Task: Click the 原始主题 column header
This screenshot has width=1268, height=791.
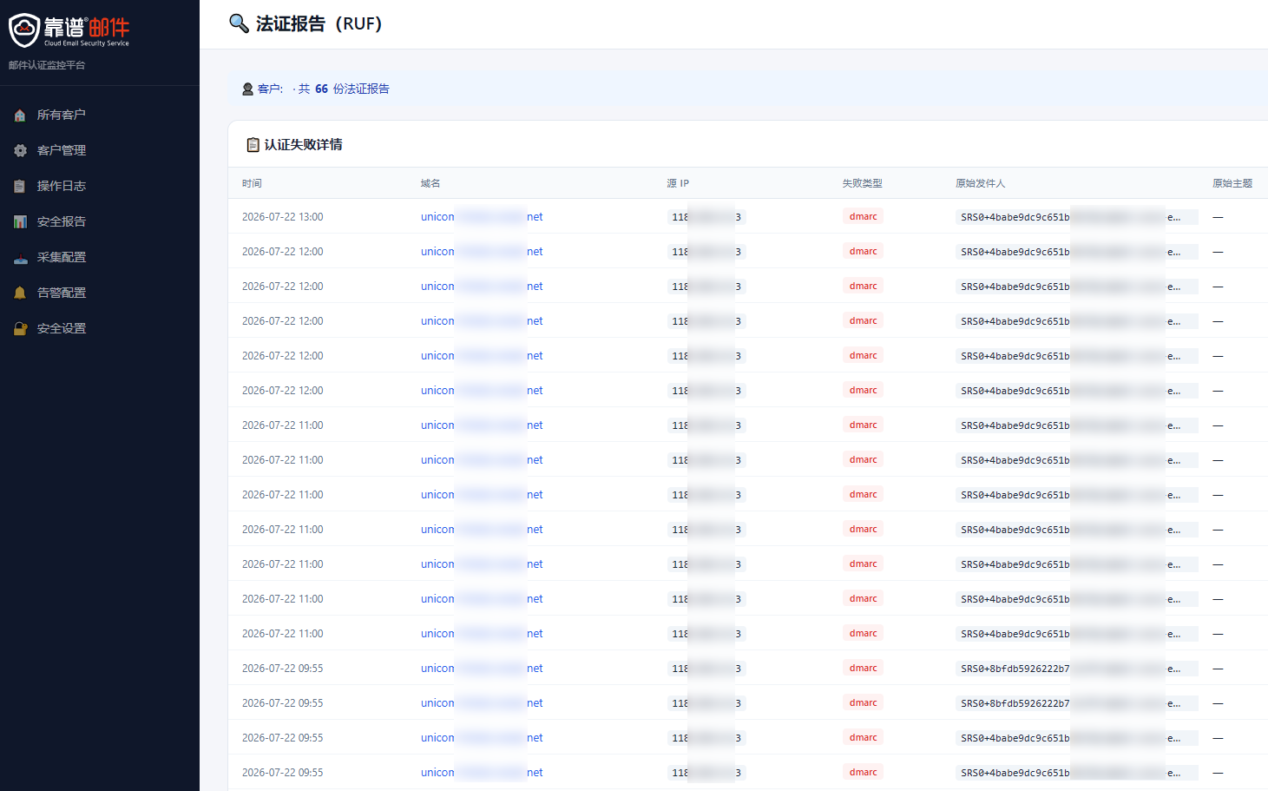Action: point(1232,183)
